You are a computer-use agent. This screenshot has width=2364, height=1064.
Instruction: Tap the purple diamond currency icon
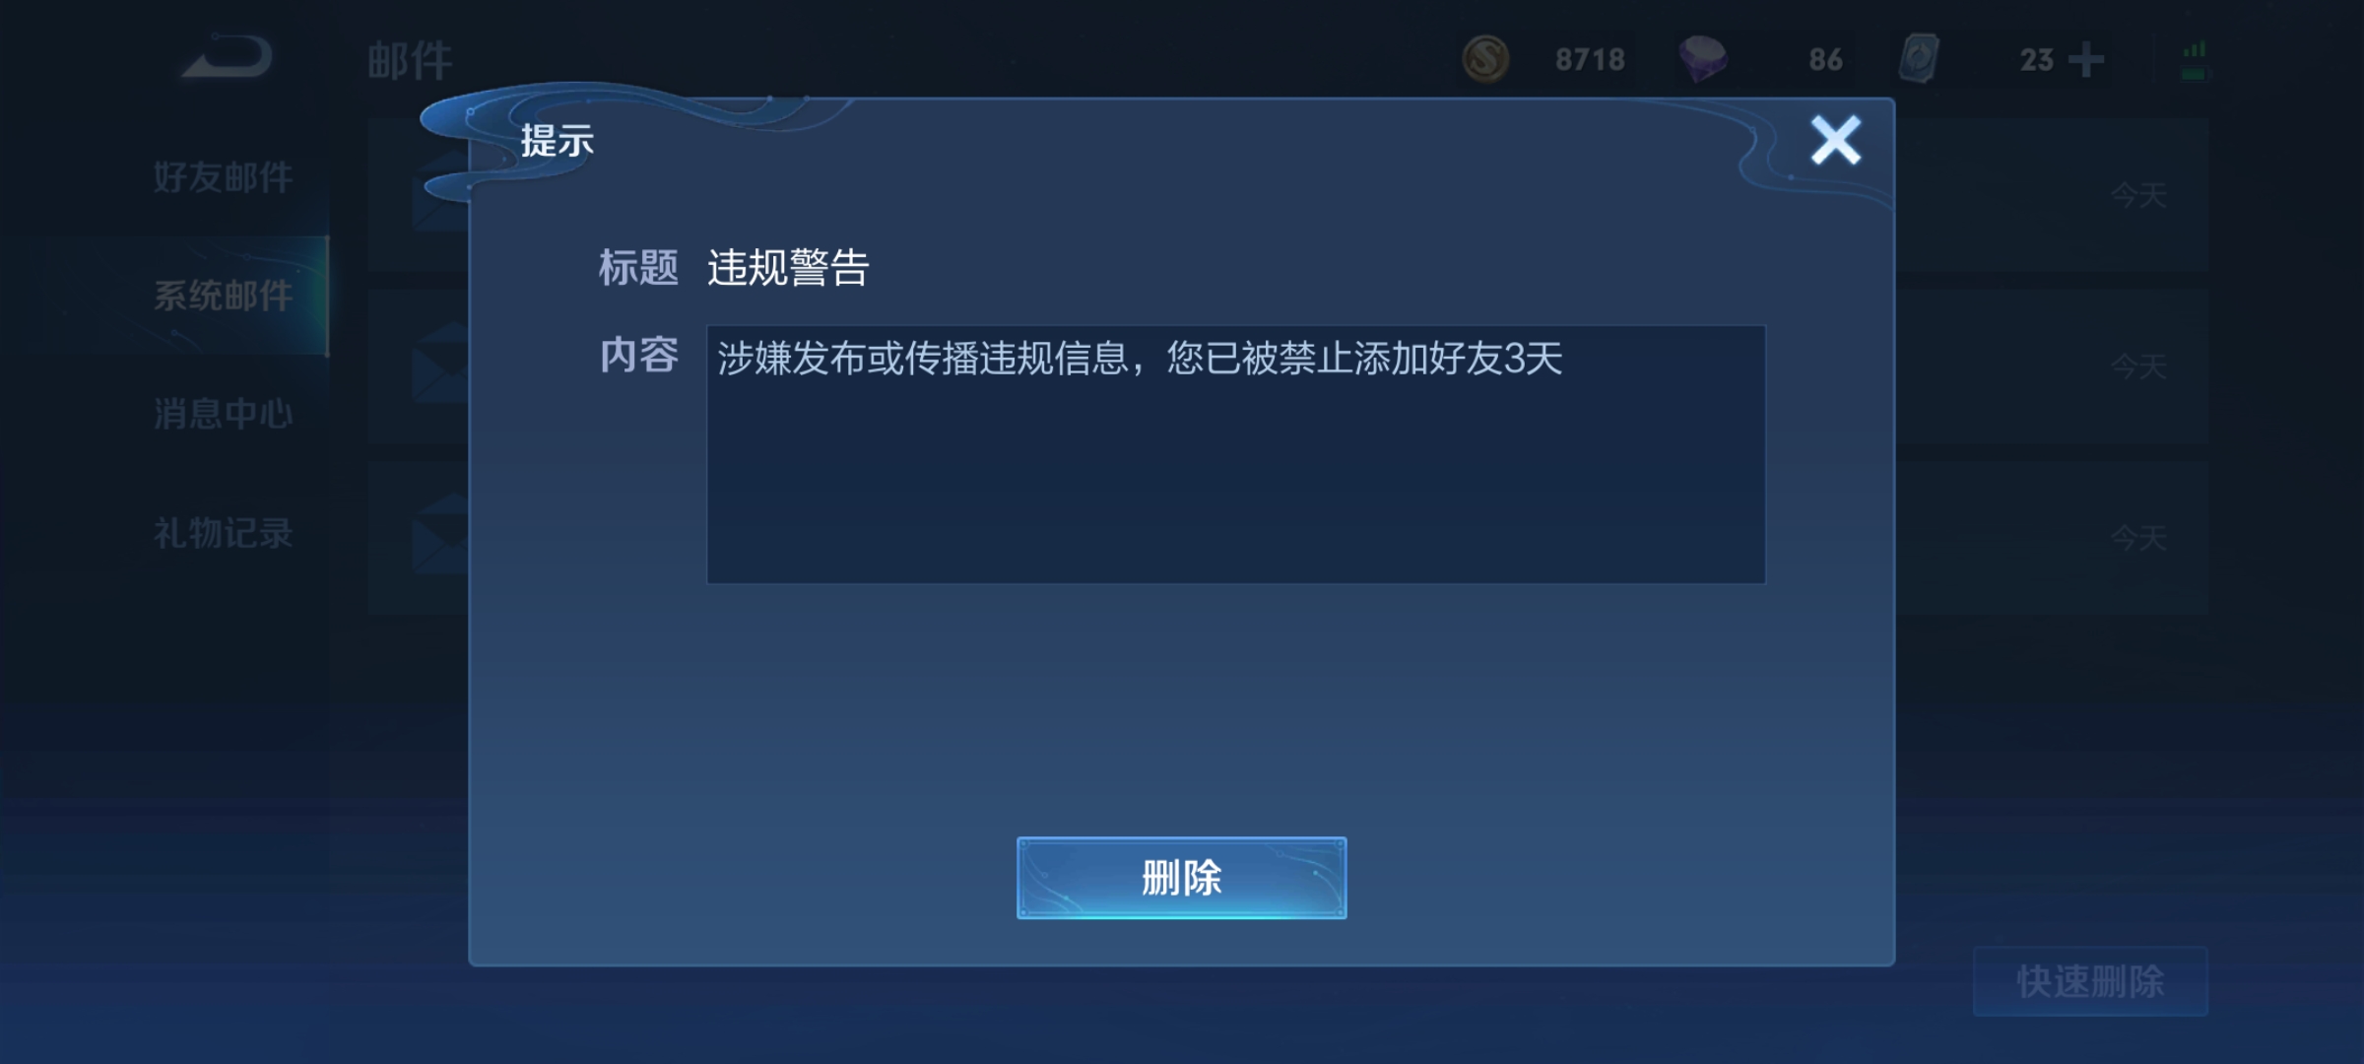point(1703,59)
